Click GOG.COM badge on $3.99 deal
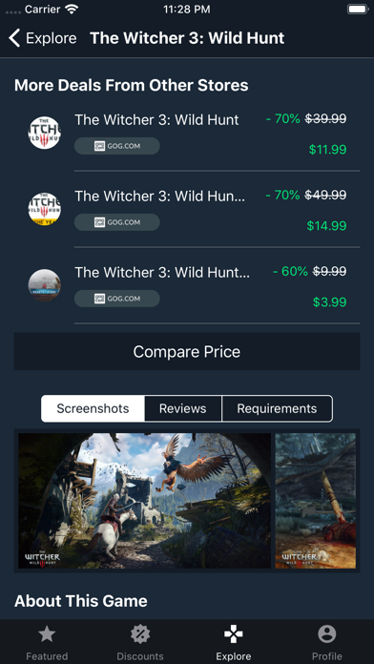The image size is (374, 664). (x=117, y=299)
